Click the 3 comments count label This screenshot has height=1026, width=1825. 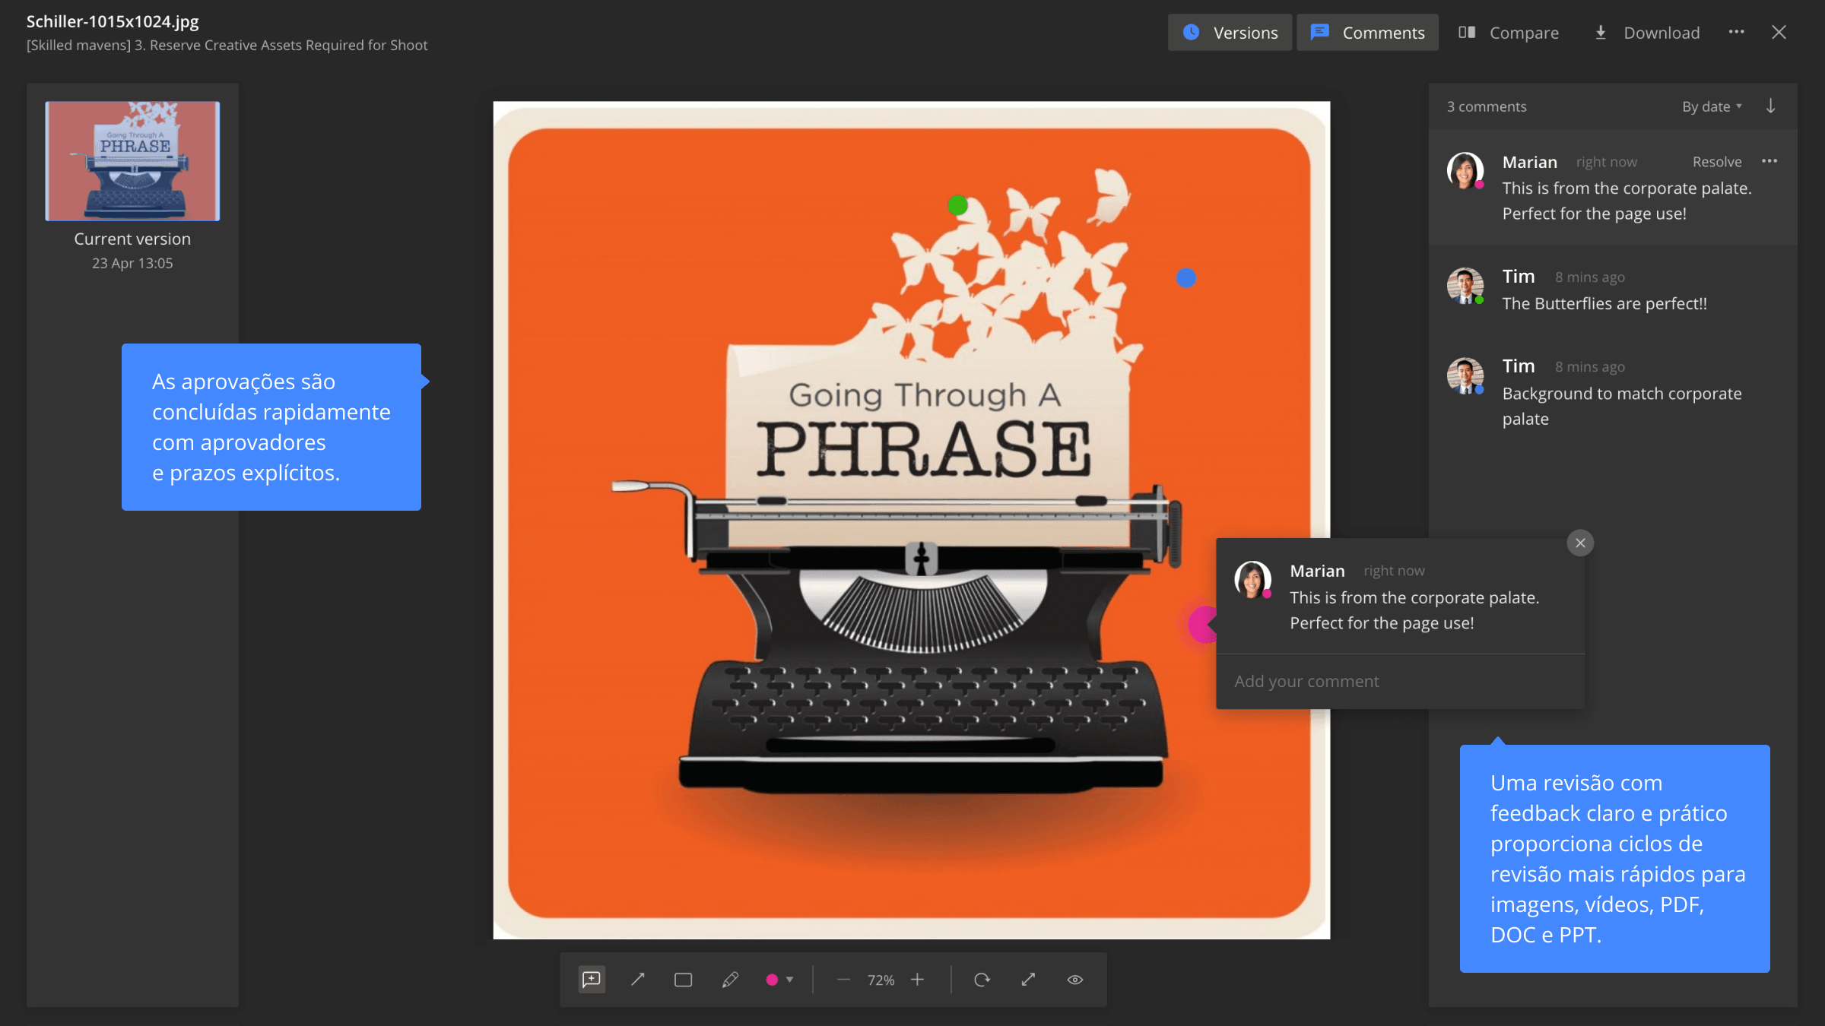pyautogui.click(x=1487, y=106)
